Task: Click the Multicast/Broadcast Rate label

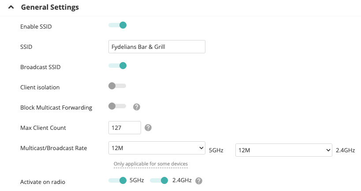Action: pyautogui.click(x=53, y=148)
